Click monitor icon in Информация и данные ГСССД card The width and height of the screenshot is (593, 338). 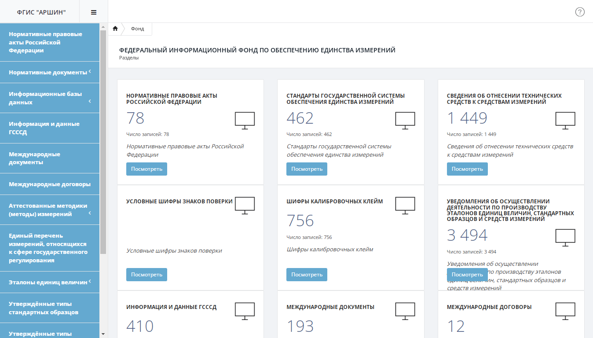(x=245, y=311)
